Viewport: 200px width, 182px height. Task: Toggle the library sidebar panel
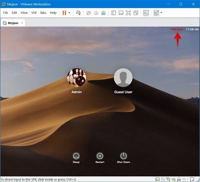(114, 13)
